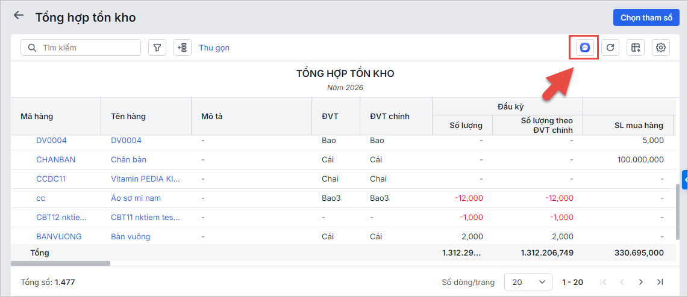
Task: Go to next page arrow
Action: click(x=641, y=281)
